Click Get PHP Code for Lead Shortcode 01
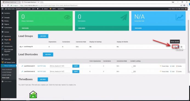The height and width of the screenshot is (101, 190). tap(42, 66)
